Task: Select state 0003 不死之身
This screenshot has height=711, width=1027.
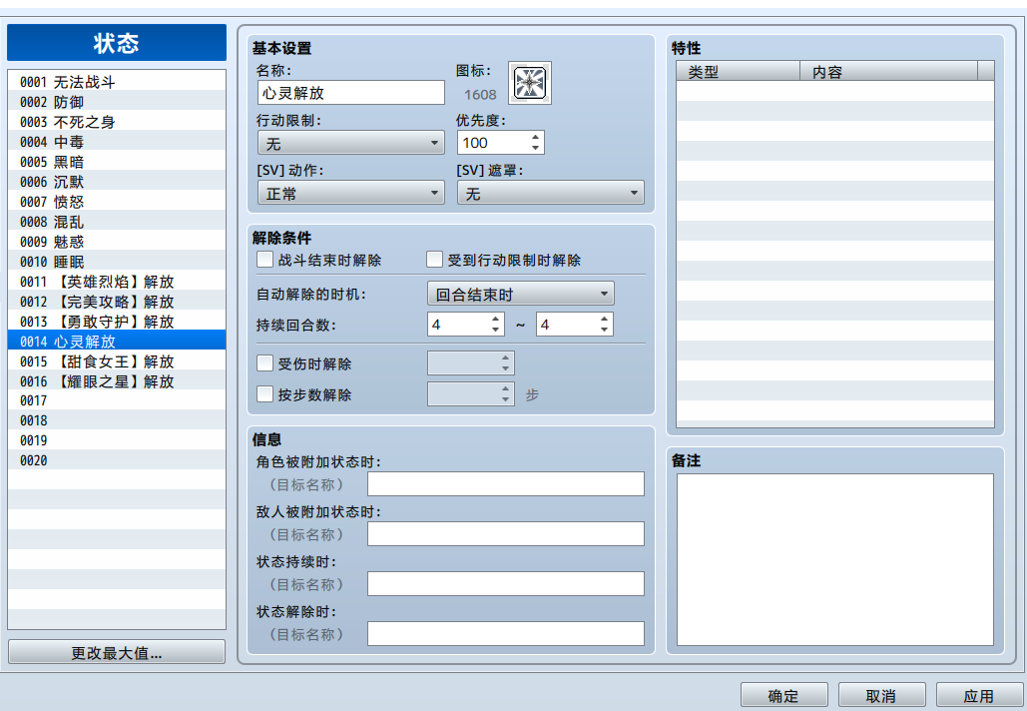Action: (117, 122)
